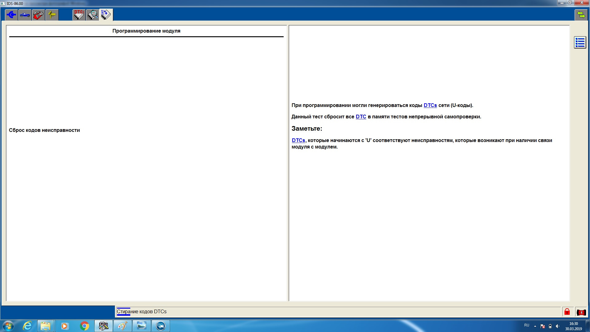The height and width of the screenshot is (332, 590).
Task: Select the Стирание кодов DTCs taskbar item
Action: 142,311
